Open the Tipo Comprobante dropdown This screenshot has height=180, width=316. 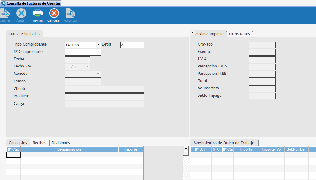pyautogui.click(x=98, y=45)
